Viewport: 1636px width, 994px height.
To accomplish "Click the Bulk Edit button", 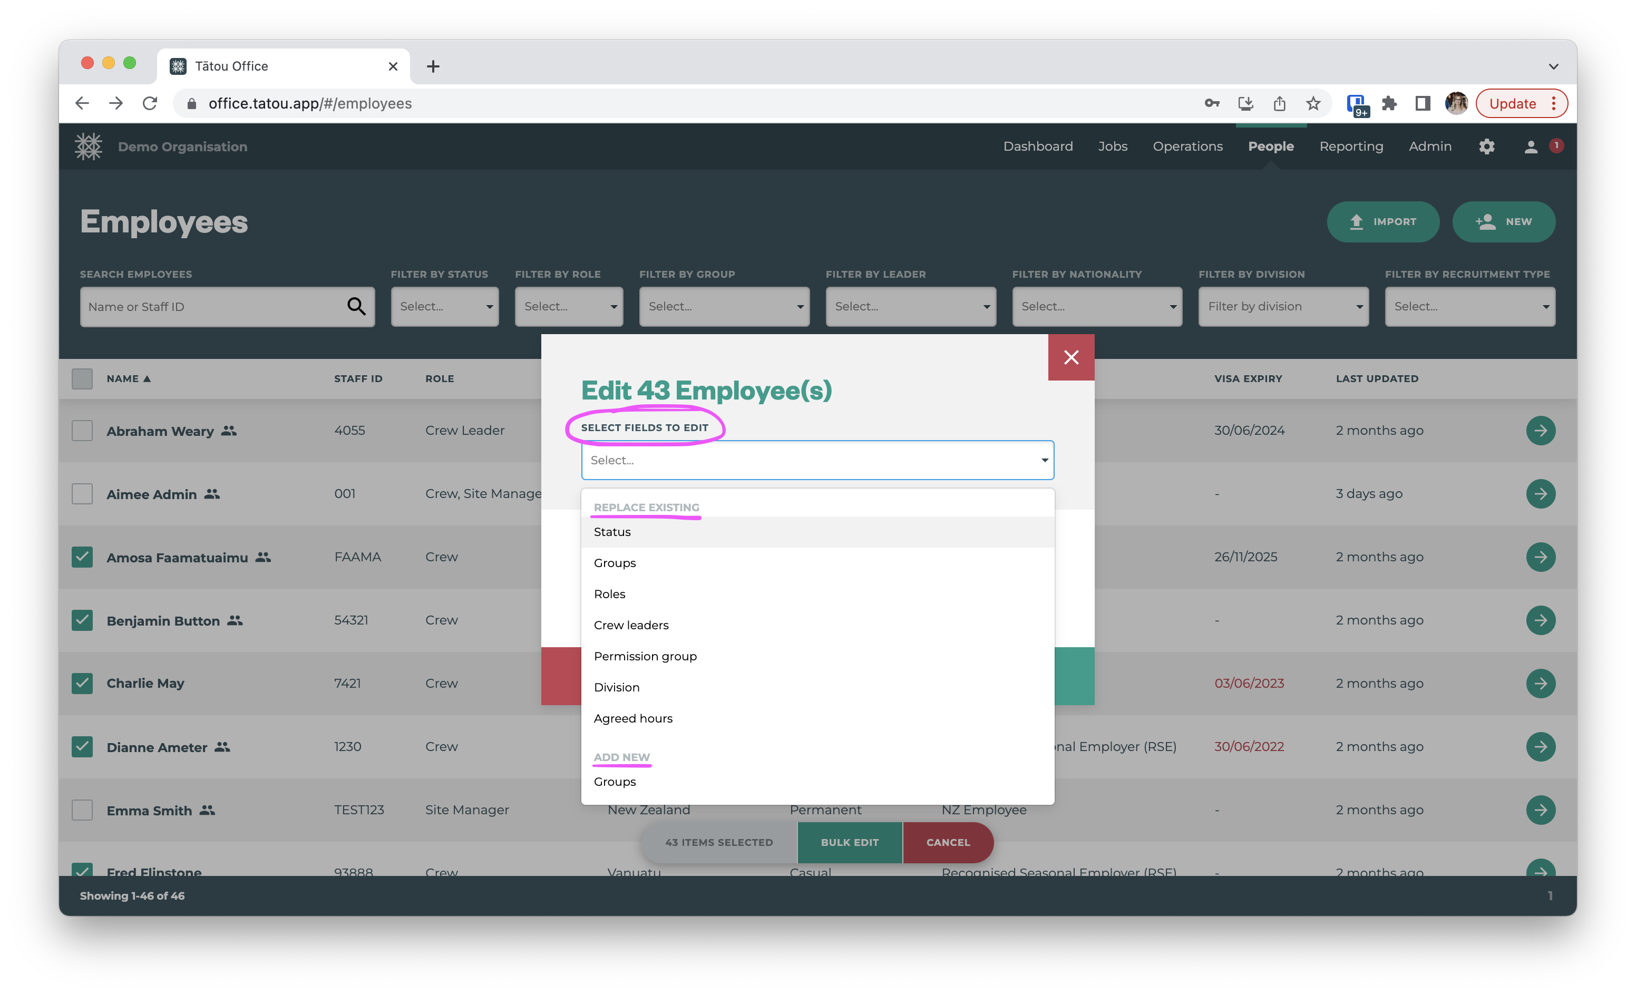I will click(849, 842).
